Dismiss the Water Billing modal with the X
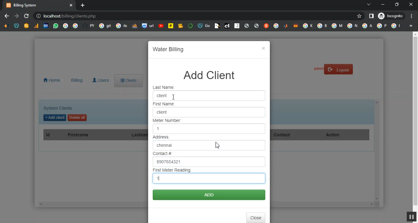This screenshot has width=418, height=223. coord(263,48)
